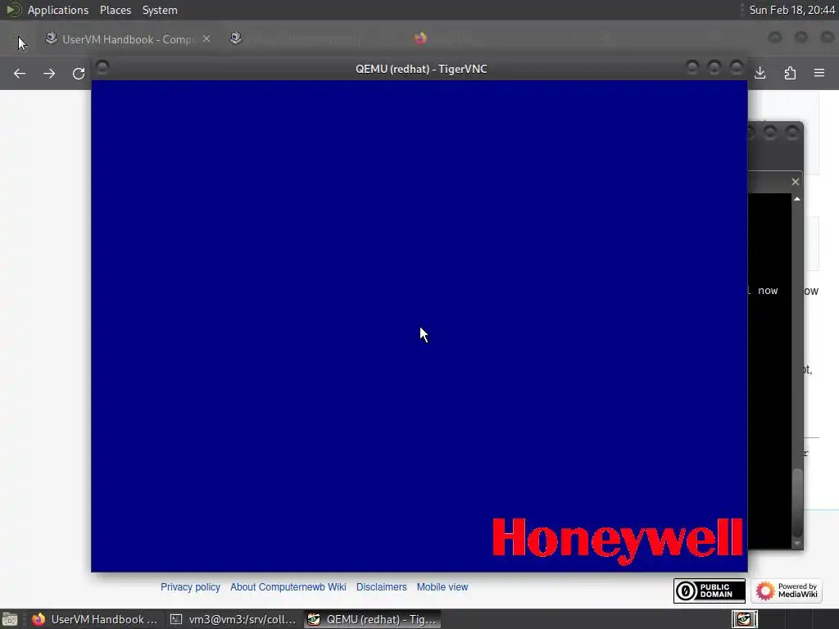The image size is (839, 629).
Task: Open the Firefox hamburger application menu
Action: [x=819, y=73]
